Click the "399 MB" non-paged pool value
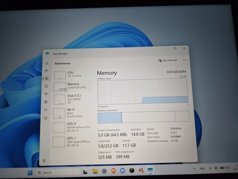 [123, 156]
